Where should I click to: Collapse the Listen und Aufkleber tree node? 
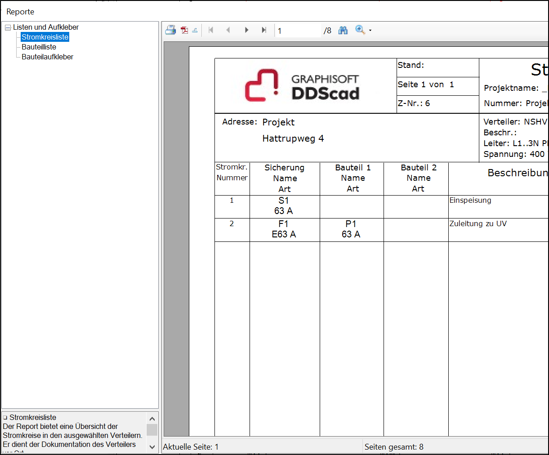[x=8, y=27]
